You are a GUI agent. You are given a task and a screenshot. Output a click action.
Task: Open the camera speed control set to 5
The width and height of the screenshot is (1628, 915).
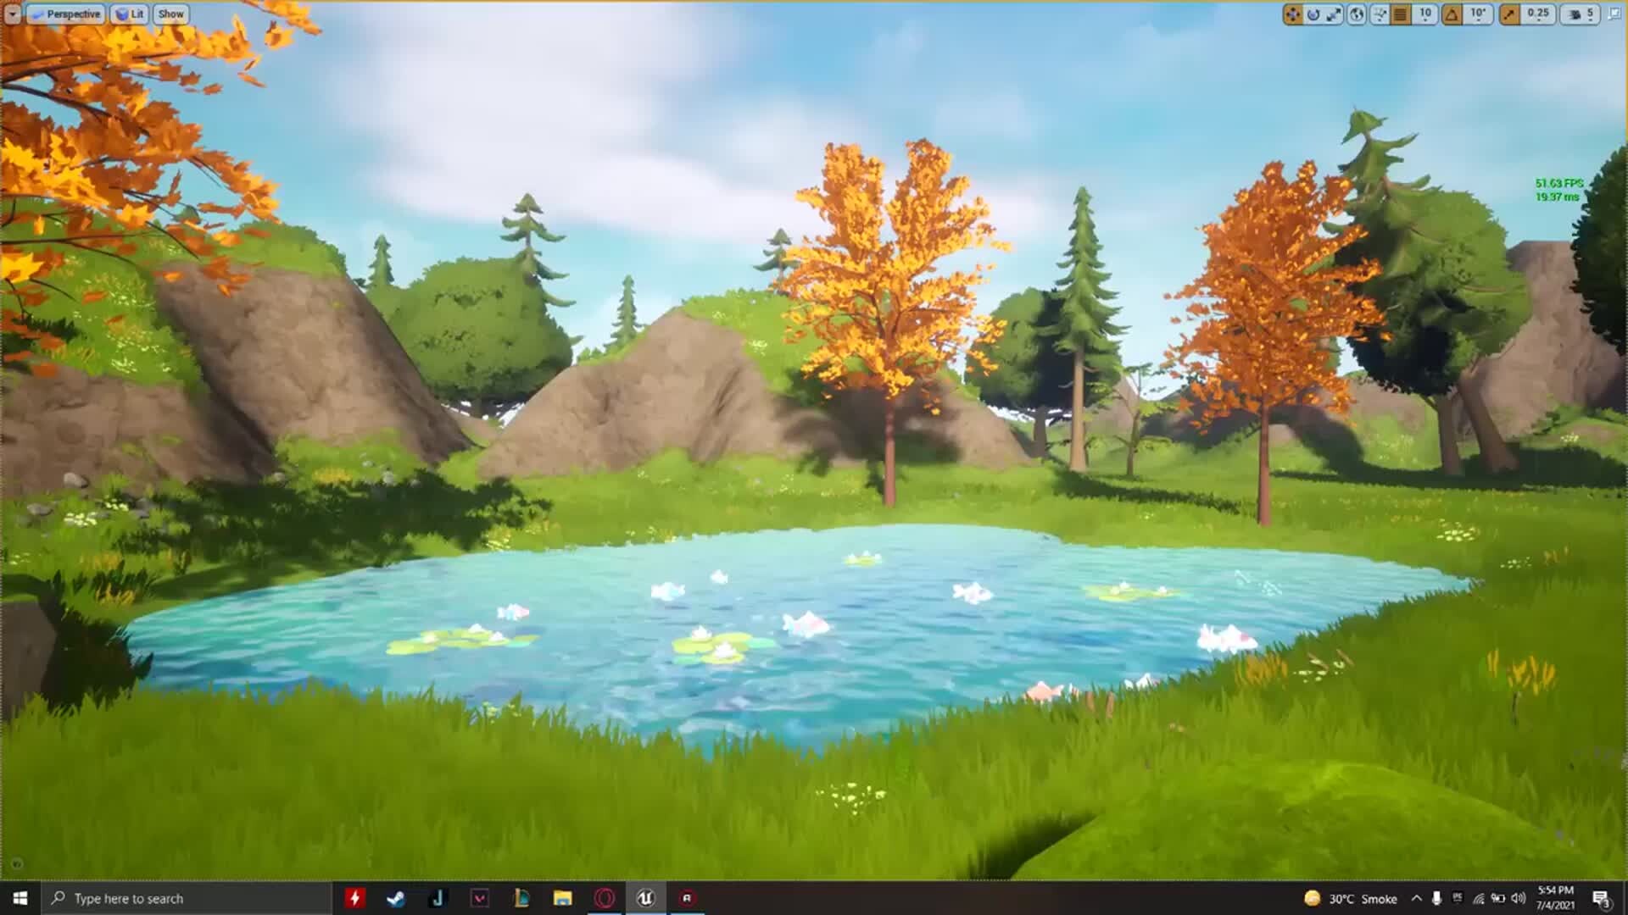(x=1579, y=14)
